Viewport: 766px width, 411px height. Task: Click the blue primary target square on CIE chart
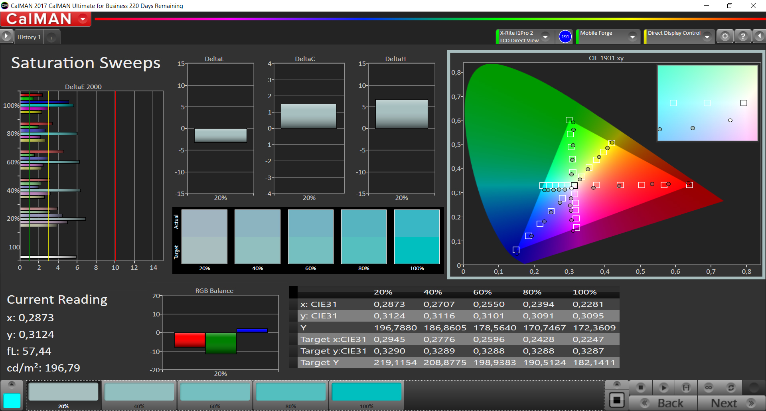[516, 250]
